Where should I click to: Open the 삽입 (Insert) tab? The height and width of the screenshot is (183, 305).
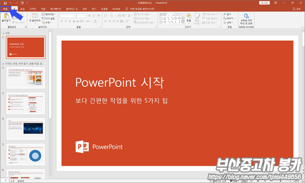pyautogui.click(x=22, y=9)
